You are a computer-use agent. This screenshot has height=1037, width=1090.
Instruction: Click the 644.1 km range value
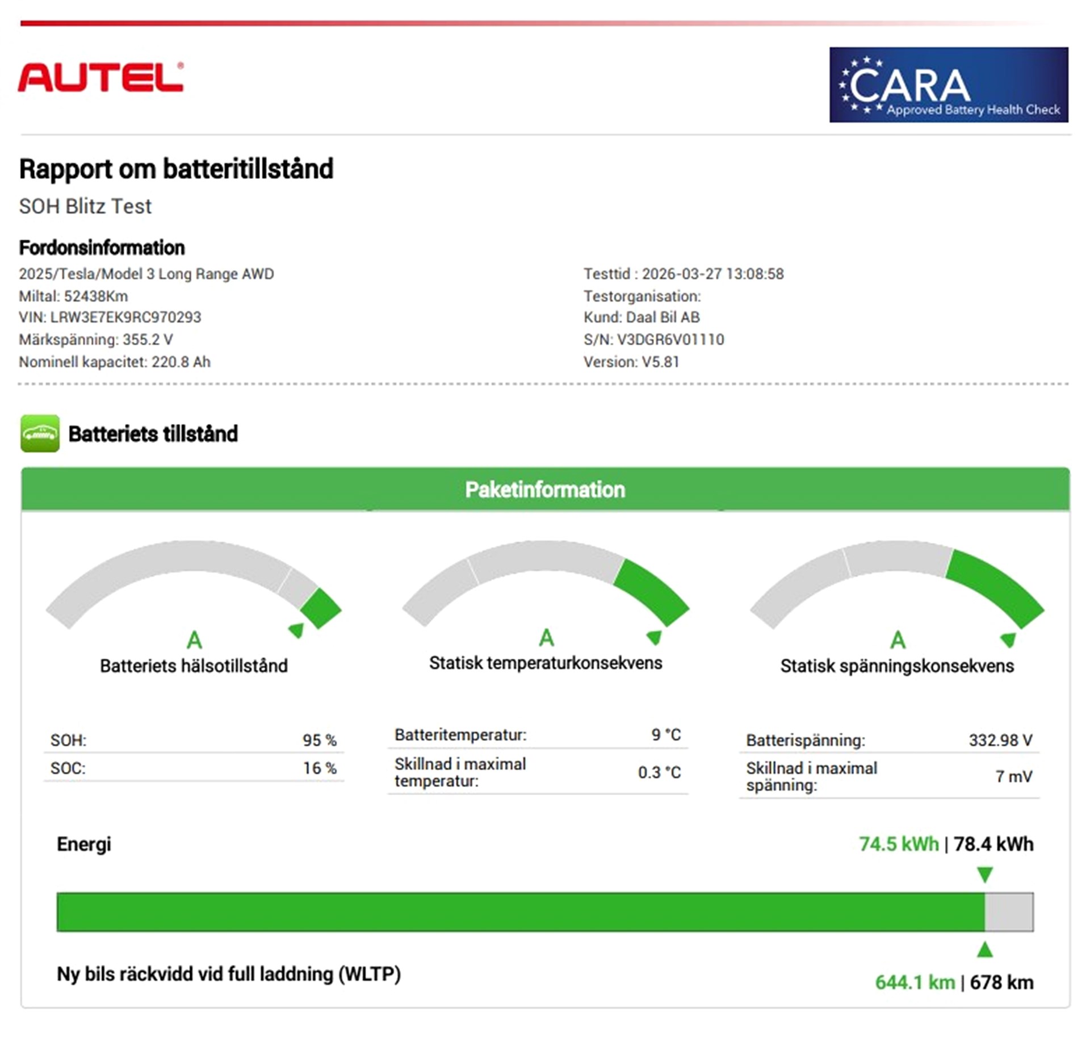pyautogui.click(x=915, y=982)
